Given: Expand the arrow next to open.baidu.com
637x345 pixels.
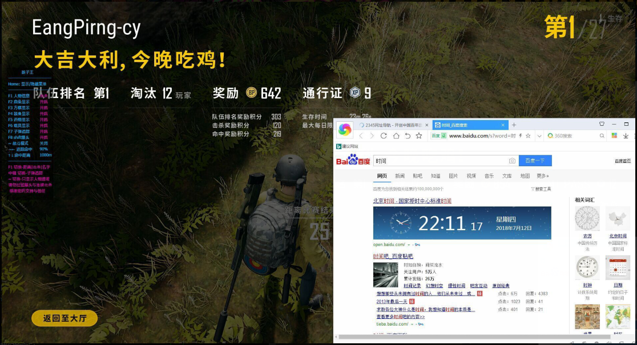Looking at the screenshot, I should point(409,245).
